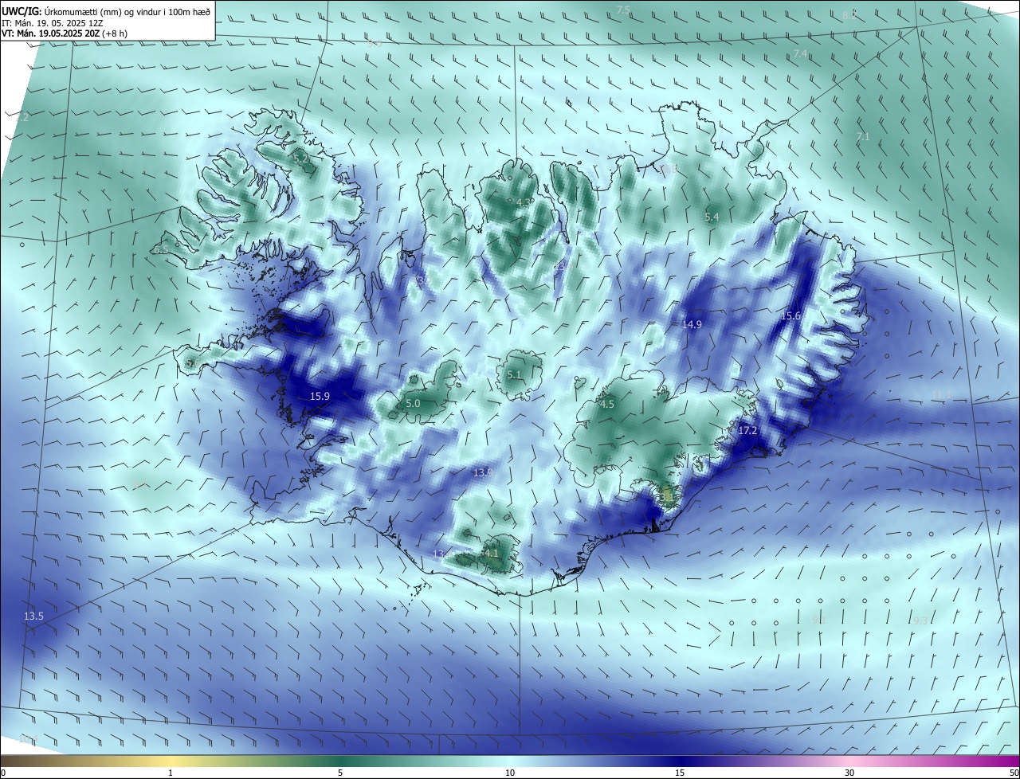Click the 6.5 value on the west coast
This screenshot has width=1020, height=779.
pyautogui.click(x=161, y=250)
